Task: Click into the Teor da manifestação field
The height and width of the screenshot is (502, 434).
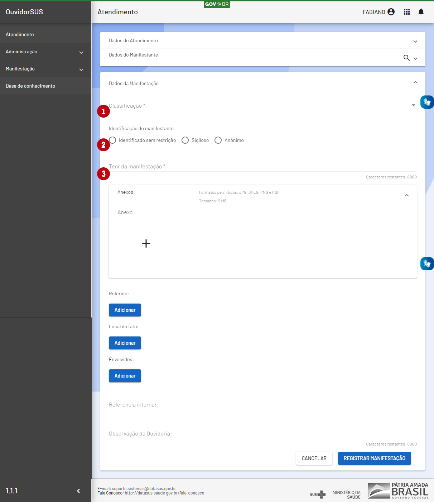Action: [x=262, y=167]
